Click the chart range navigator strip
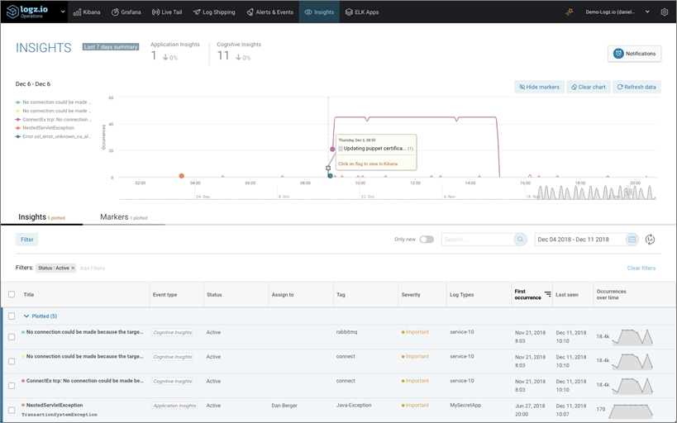Viewport: 677px width, 423px height. click(388, 192)
